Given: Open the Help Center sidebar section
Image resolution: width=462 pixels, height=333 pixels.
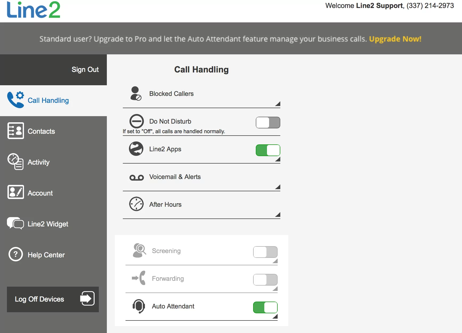Looking at the screenshot, I should tap(53, 255).
